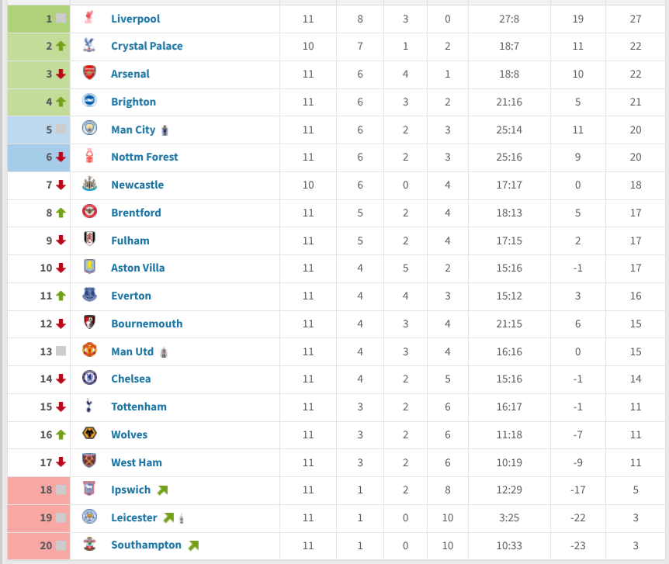Image resolution: width=669 pixels, height=564 pixels.
Task: Click the red relegation zone cell at rank 20
Action: (x=39, y=545)
